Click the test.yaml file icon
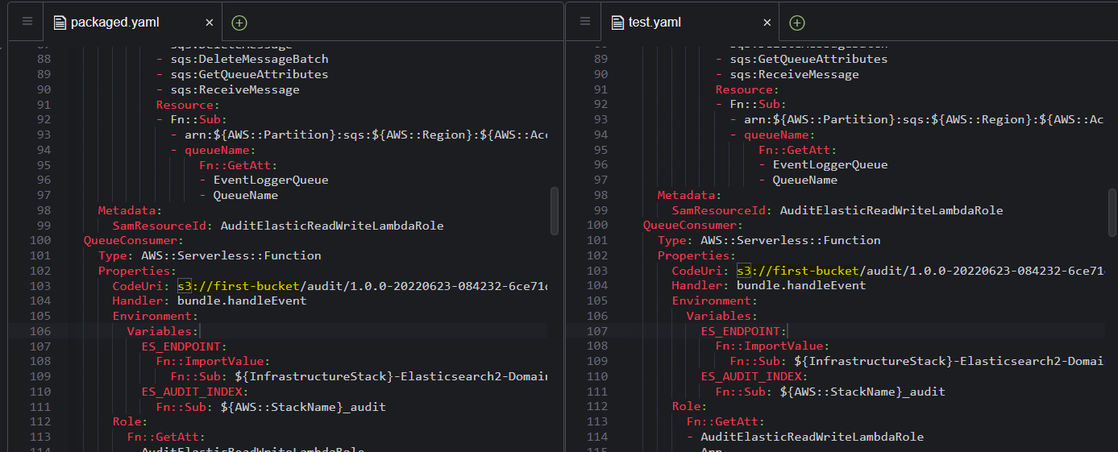 coord(618,23)
